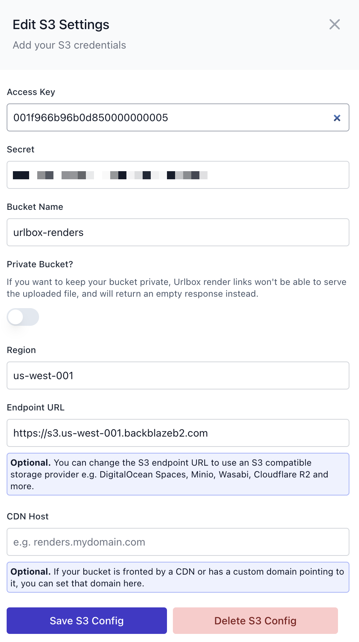Viewport: 359px width, 642px height.
Task: Click the Region label
Action: [x=21, y=350]
